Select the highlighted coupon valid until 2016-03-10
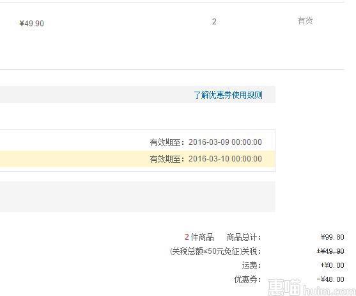The height and width of the screenshot is (296, 356). (137, 159)
